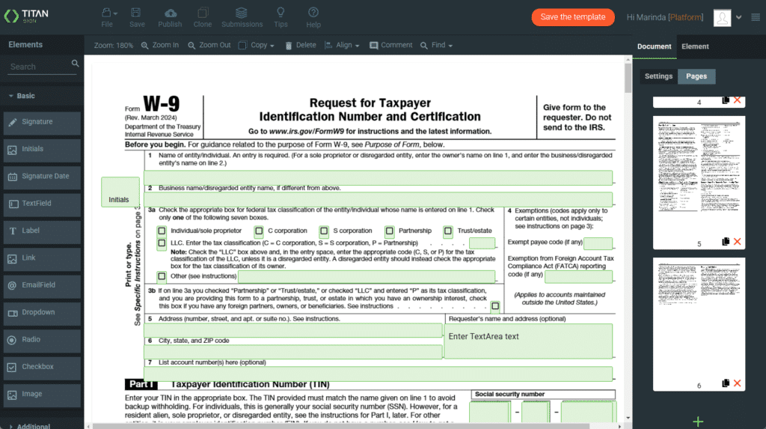Click the Publish cloud icon
766x429 pixels.
click(170, 13)
